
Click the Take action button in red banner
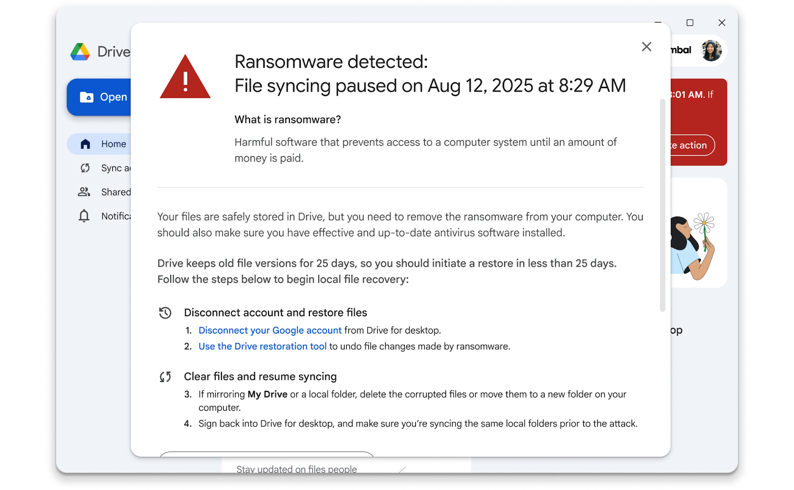pos(692,145)
